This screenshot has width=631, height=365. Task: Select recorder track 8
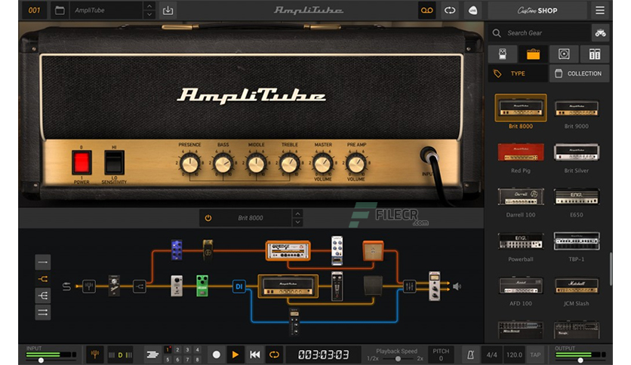tap(197, 360)
